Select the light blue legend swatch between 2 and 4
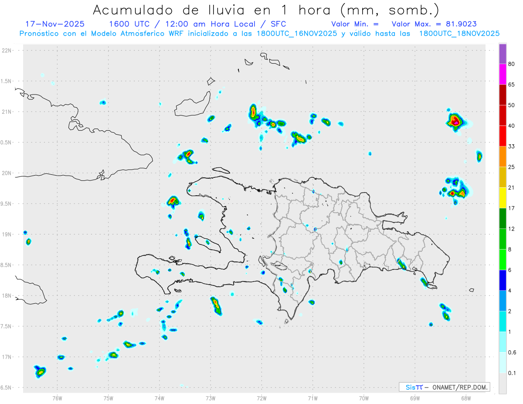 point(503,301)
